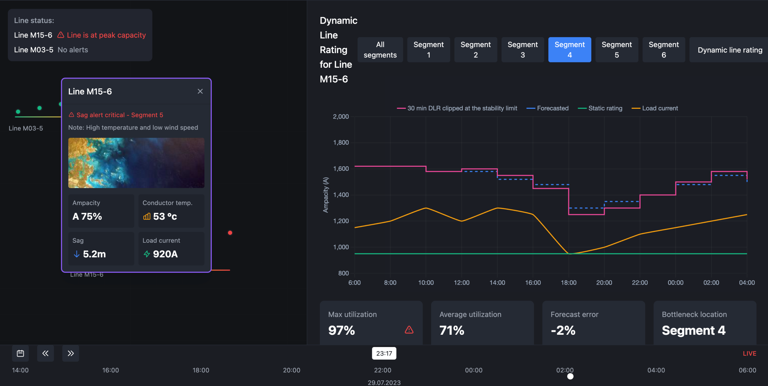Click the Ampacity A 75% card
The height and width of the screenshot is (386, 768).
(x=101, y=211)
